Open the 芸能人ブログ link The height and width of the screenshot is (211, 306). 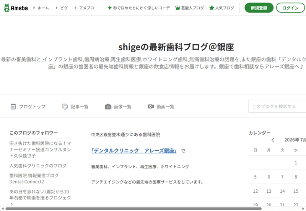click(192, 8)
